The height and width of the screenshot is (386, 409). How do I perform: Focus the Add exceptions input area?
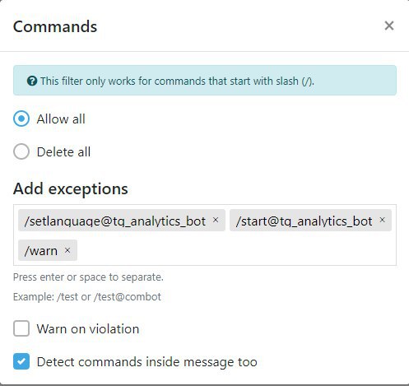point(236,250)
